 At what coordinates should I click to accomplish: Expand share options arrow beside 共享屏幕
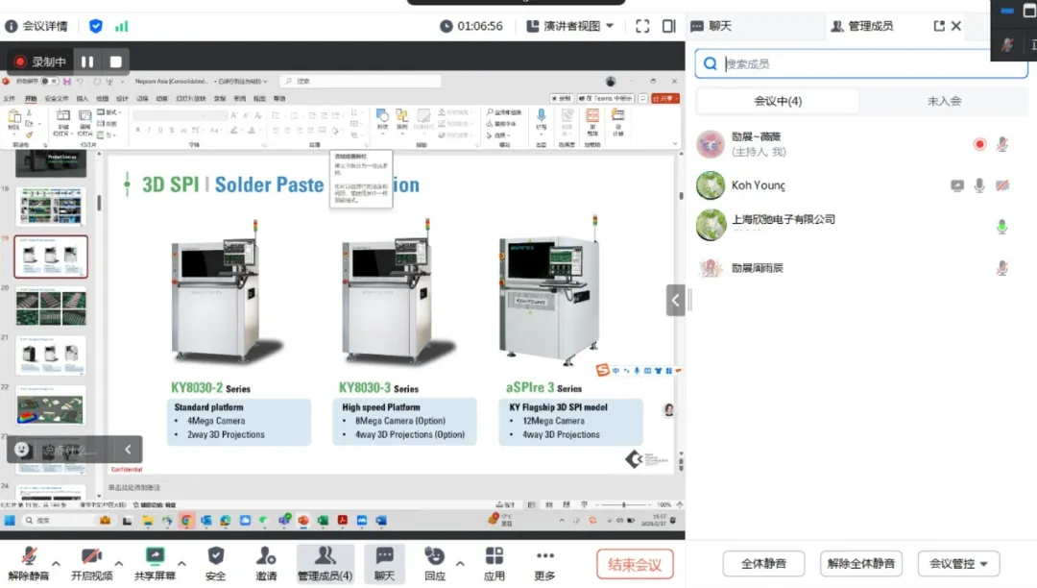[x=181, y=564]
